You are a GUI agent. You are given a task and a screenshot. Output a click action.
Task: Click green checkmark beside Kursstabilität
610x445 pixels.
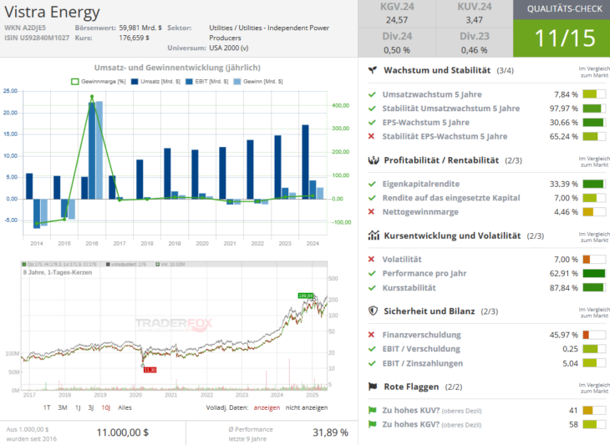coord(372,287)
